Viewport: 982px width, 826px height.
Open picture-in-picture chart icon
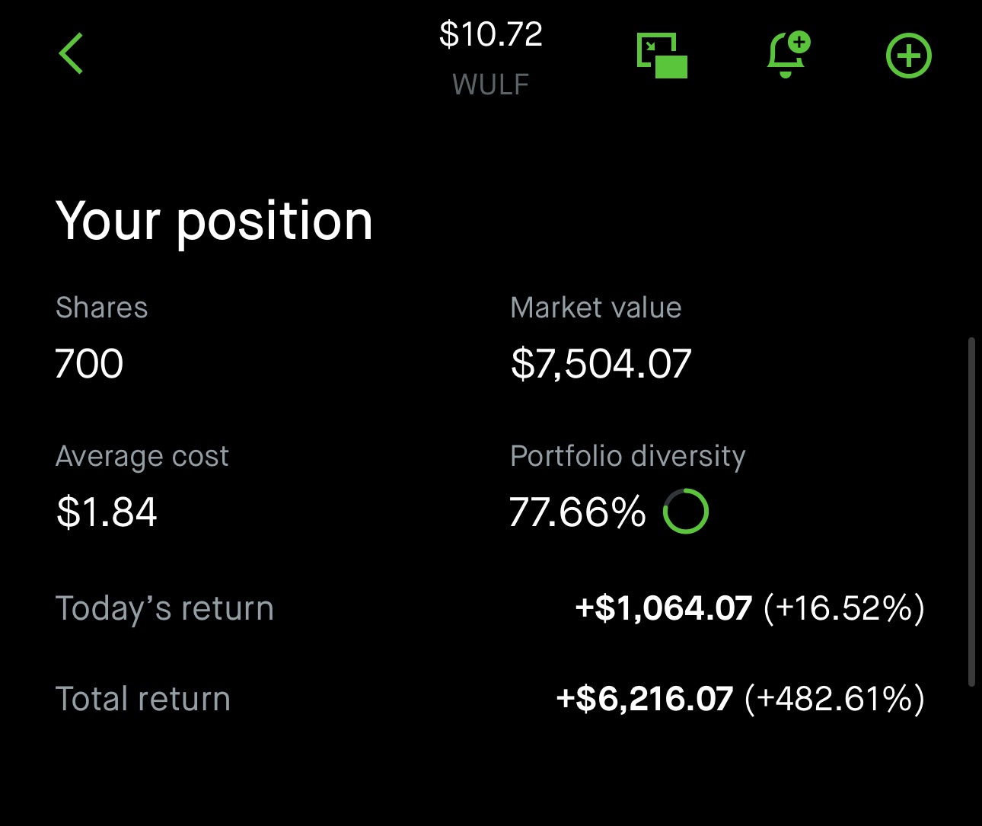coord(662,56)
